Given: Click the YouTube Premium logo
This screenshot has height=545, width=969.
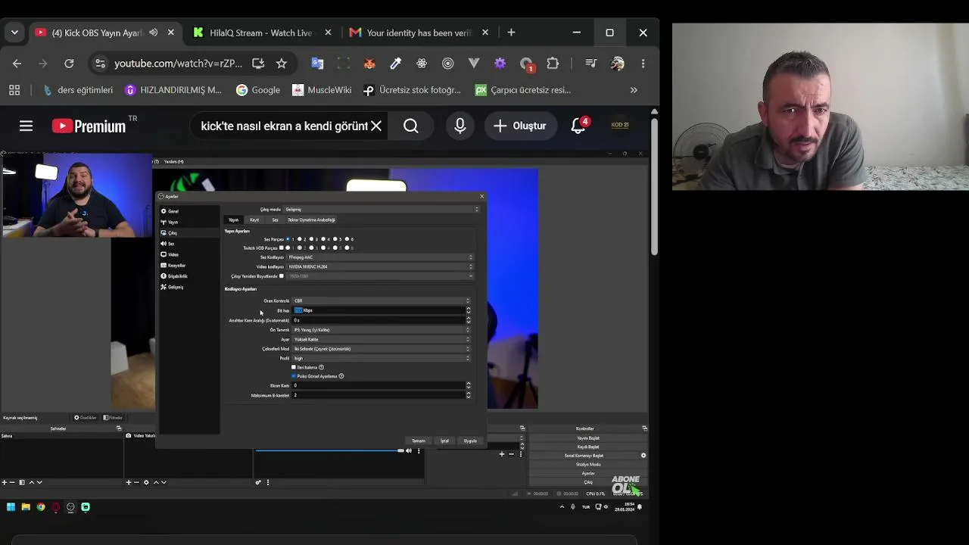Looking at the screenshot, I should [89, 126].
